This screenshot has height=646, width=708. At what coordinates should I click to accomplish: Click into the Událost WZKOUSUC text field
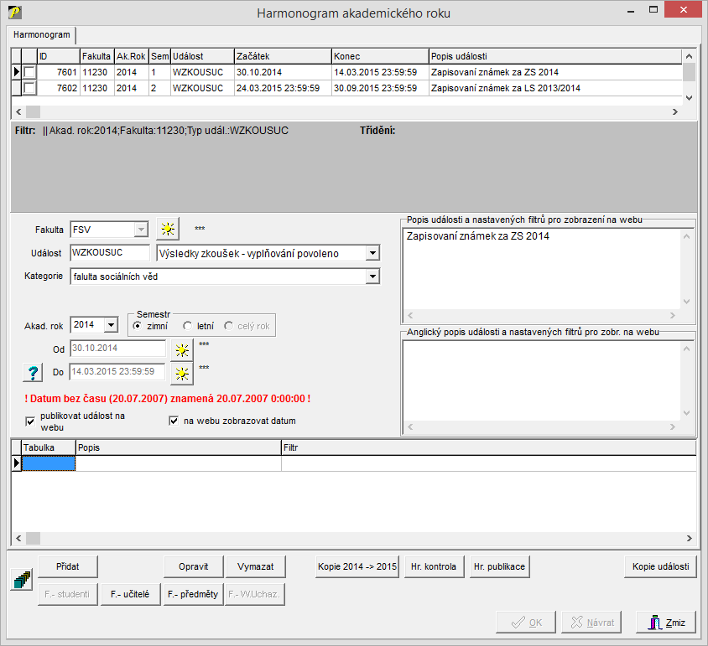click(x=110, y=253)
